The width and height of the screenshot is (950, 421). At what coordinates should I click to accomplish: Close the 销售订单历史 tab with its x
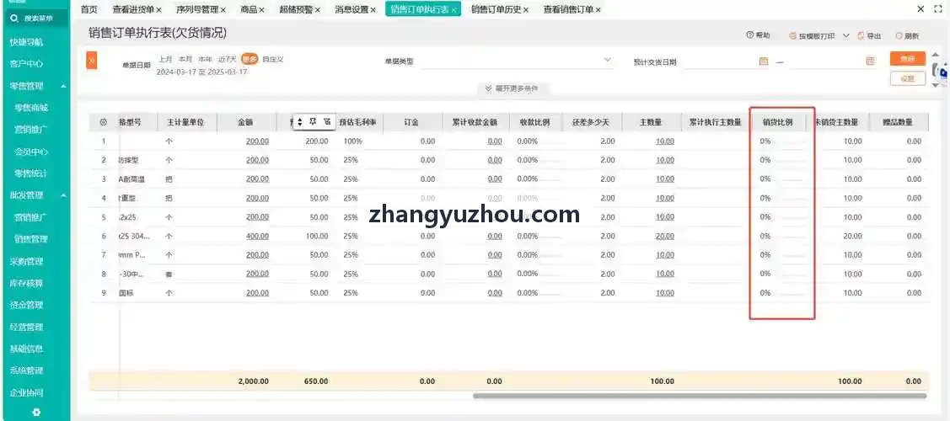pyautogui.click(x=526, y=10)
